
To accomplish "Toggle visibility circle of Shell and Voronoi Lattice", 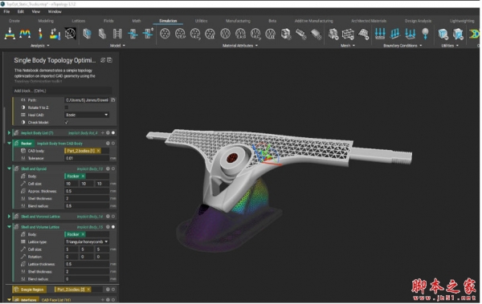I will 113,217.
